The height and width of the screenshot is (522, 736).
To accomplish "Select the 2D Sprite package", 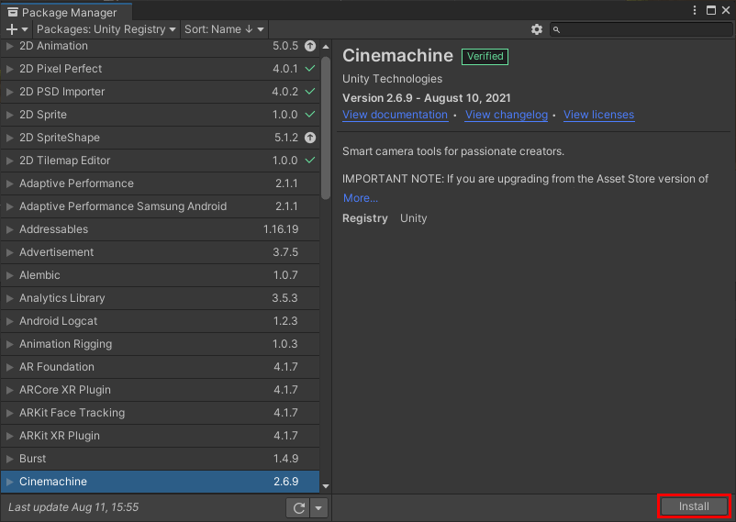I will coord(160,115).
